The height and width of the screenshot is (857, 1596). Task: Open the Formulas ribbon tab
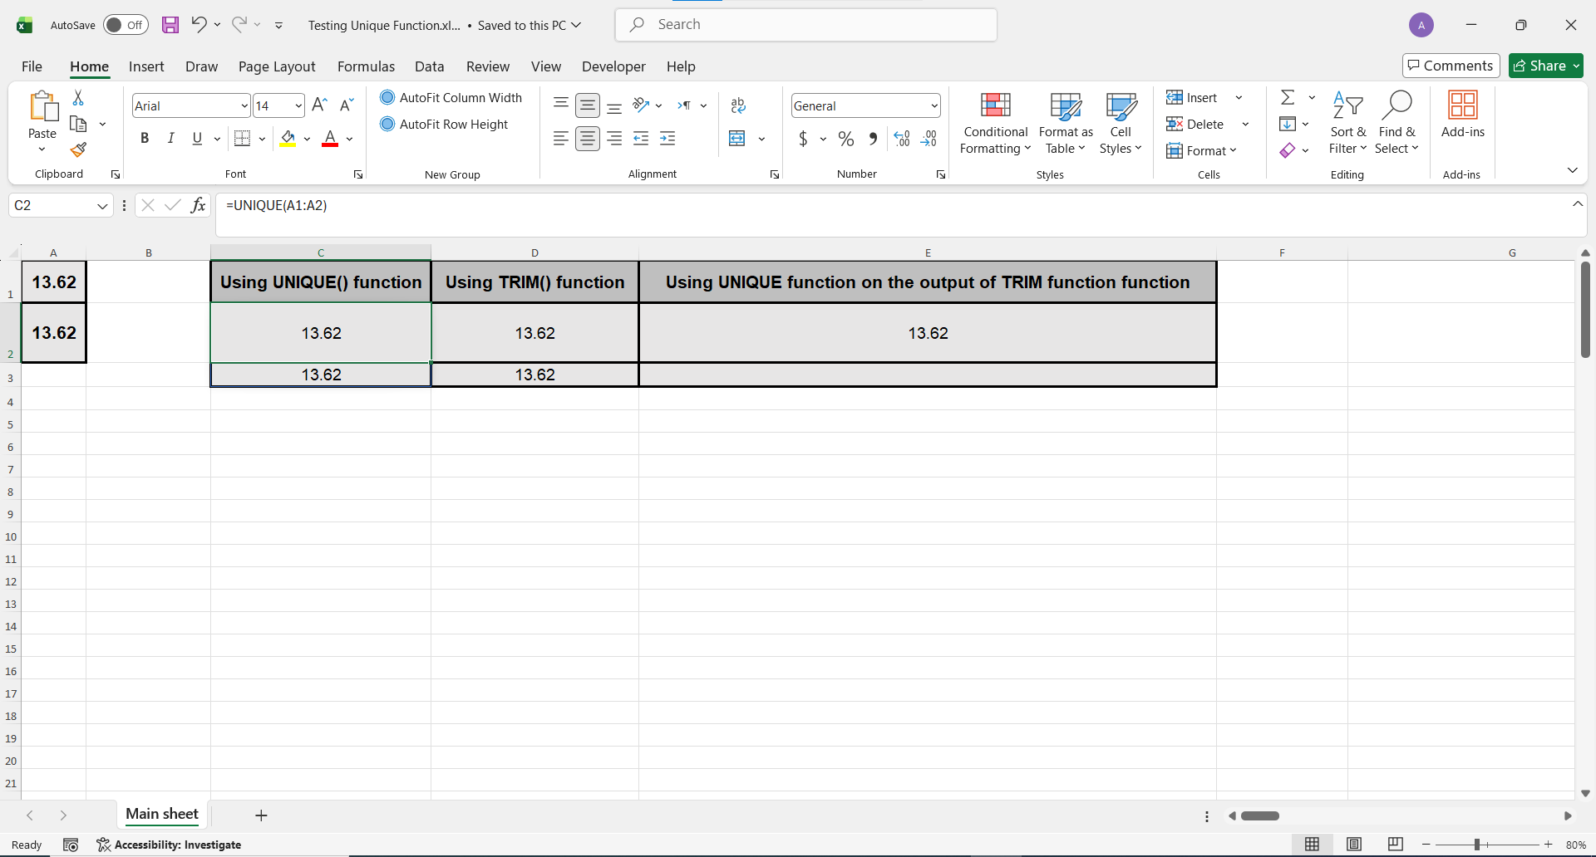(x=366, y=66)
